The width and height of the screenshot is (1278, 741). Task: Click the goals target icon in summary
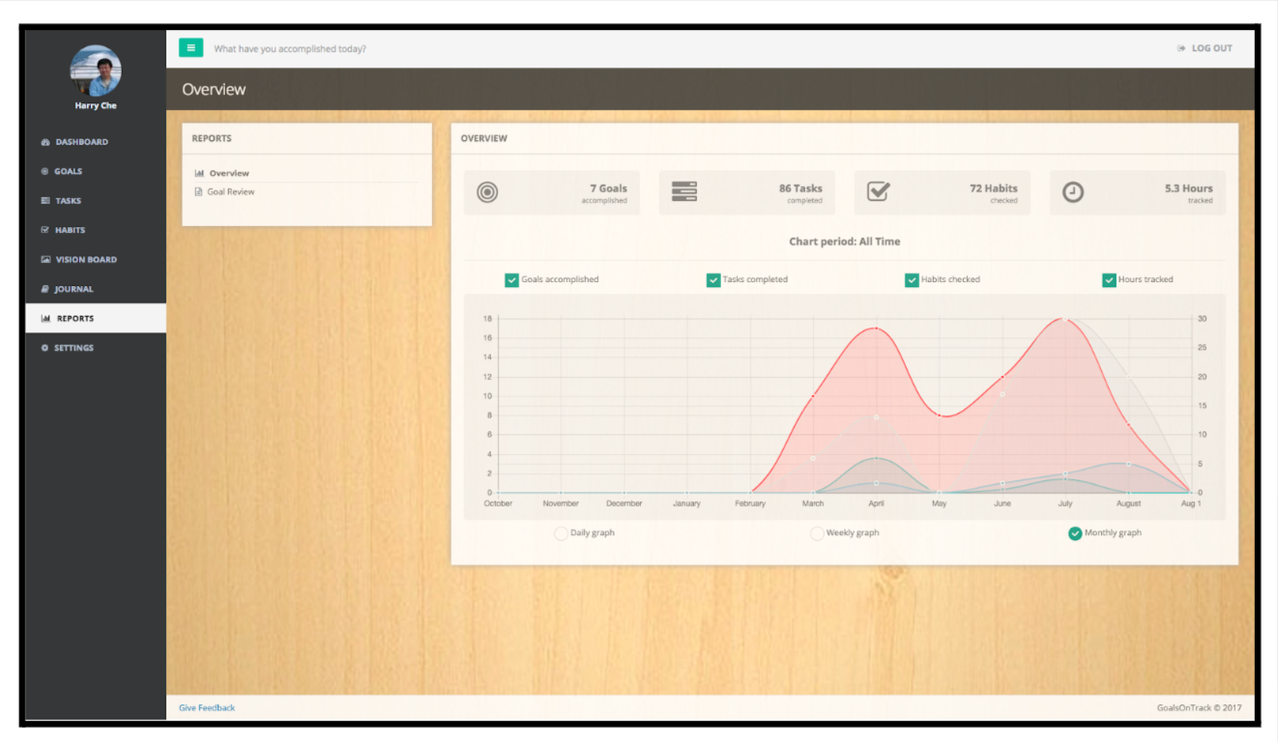click(486, 191)
